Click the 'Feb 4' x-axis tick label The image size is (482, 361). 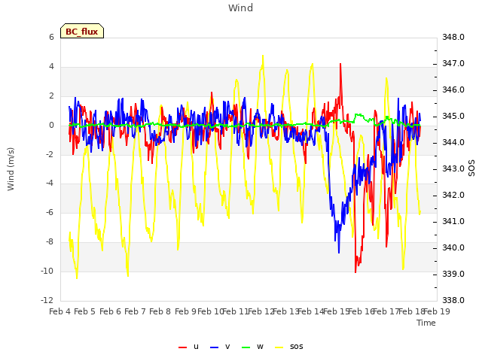click(x=59, y=311)
